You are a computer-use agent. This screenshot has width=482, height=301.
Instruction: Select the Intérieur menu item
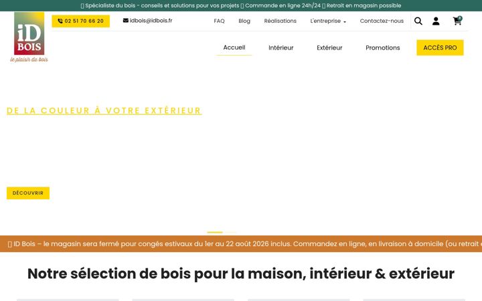click(x=280, y=48)
